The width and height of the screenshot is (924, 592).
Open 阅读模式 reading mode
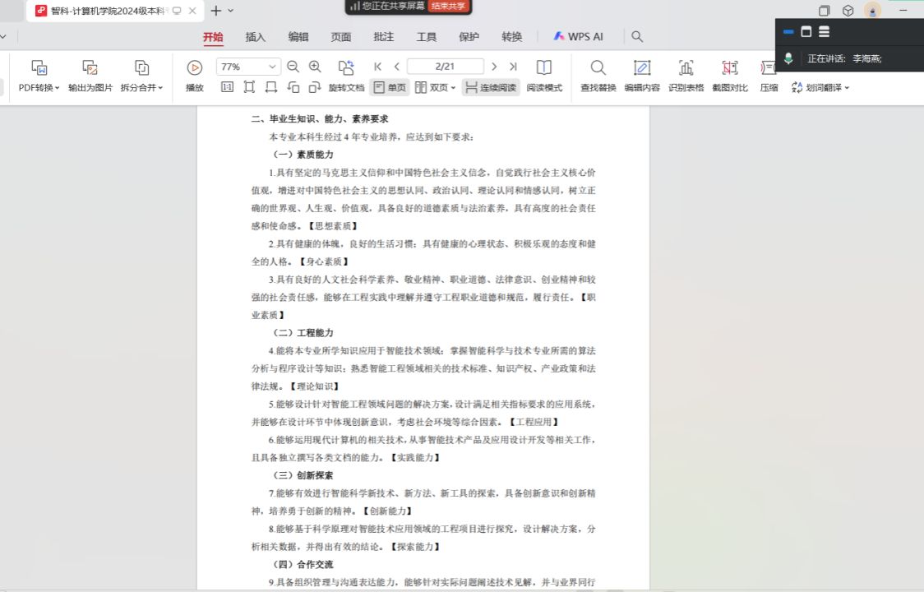pos(543,68)
